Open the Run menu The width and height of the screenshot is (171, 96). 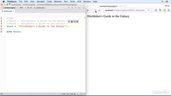tap(66, 2)
